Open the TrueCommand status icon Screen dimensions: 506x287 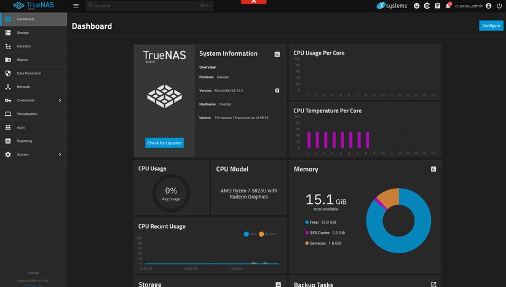427,6
